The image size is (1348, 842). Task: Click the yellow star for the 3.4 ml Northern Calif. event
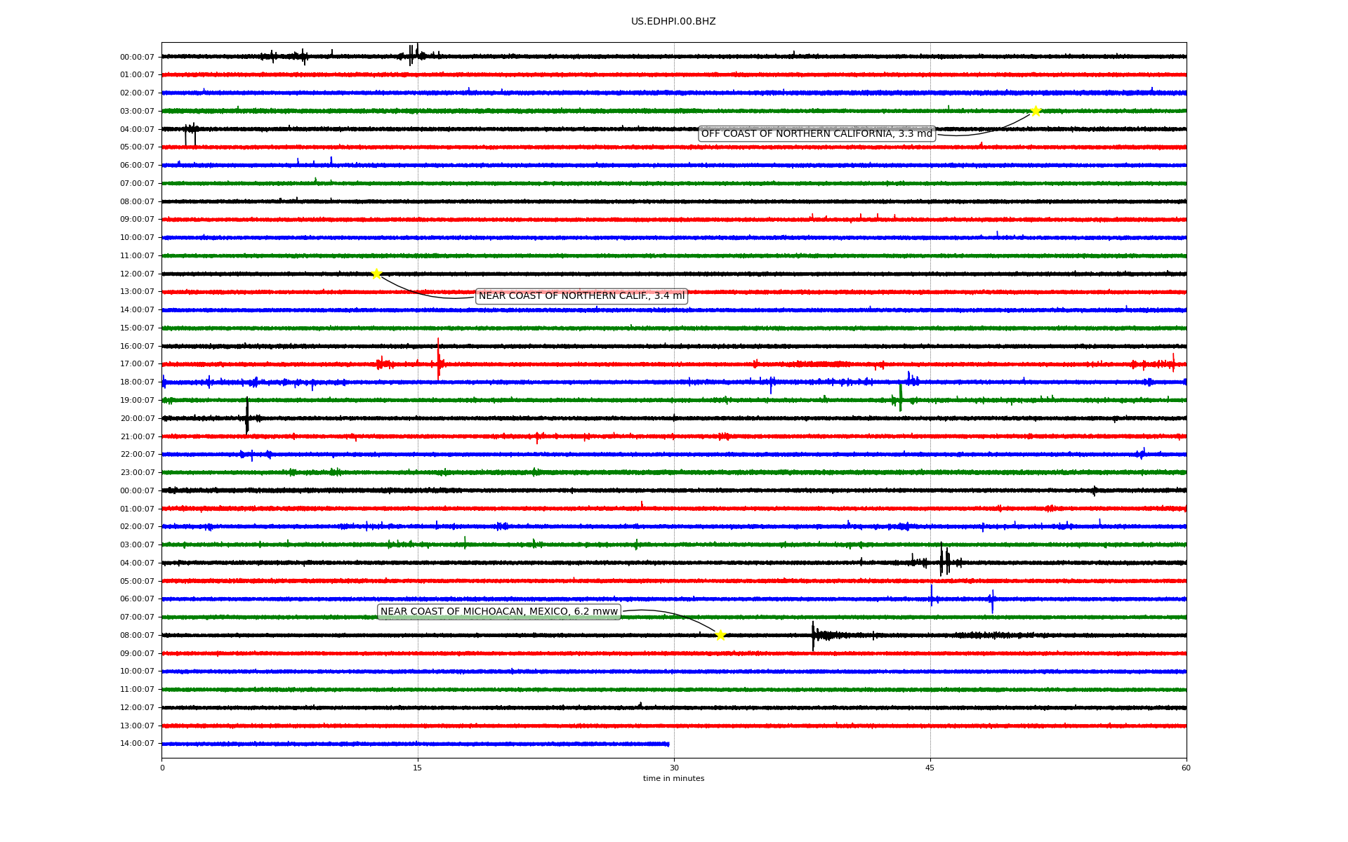(x=376, y=274)
